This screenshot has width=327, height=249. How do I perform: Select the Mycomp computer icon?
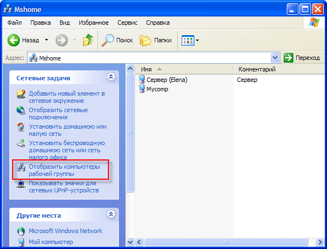(x=141, y=88)
